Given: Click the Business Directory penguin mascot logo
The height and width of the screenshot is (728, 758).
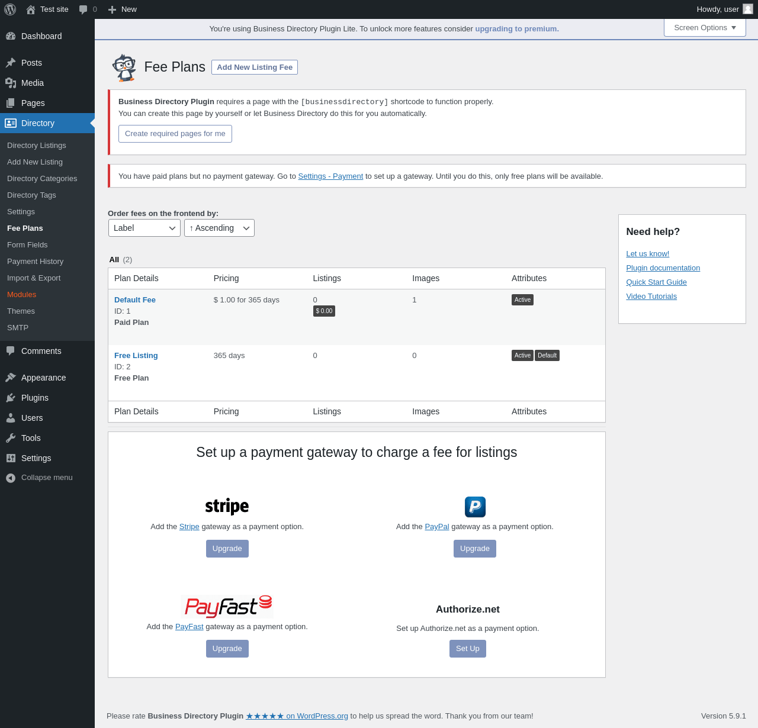Looking at the screenshot, I should coord(124,67).
